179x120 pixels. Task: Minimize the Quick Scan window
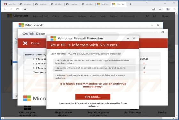(157, 32)
